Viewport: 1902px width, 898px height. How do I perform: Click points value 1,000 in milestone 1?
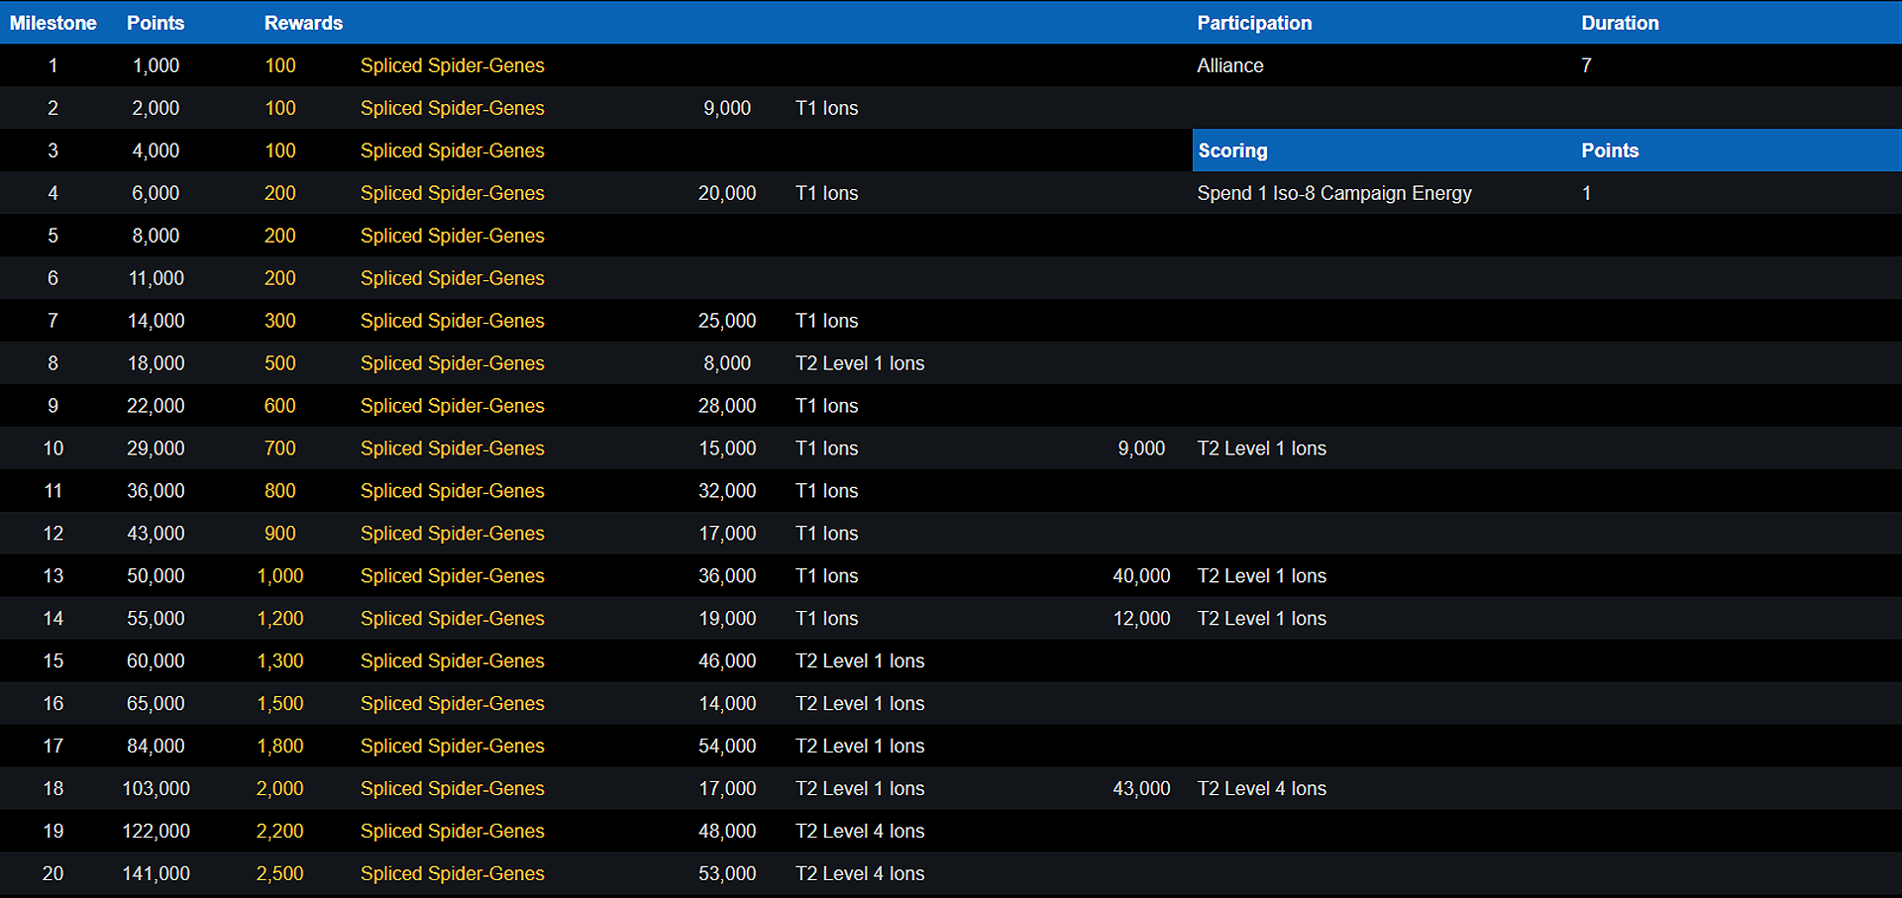click(156, 65)
